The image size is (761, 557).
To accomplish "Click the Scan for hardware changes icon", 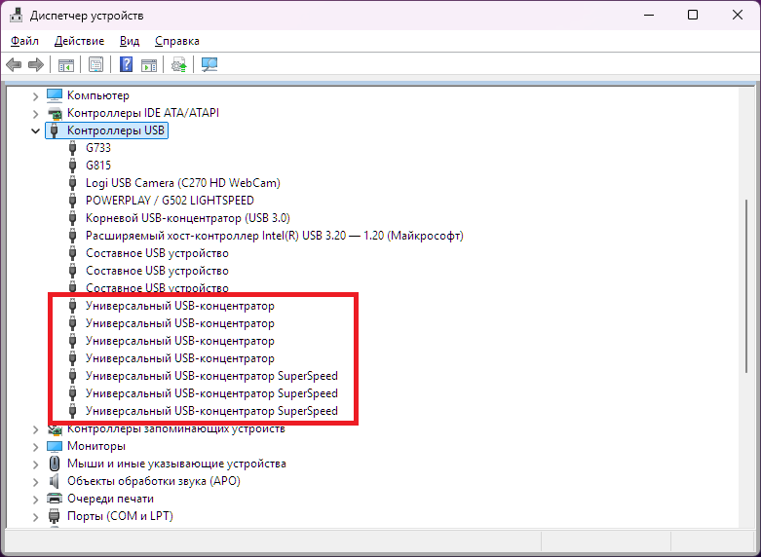I will [x=209, y=65].
